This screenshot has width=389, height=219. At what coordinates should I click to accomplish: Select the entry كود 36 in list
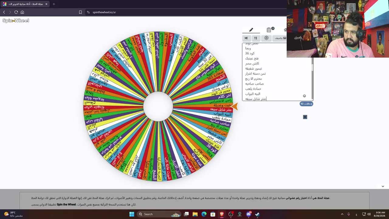tap(250, 53)
